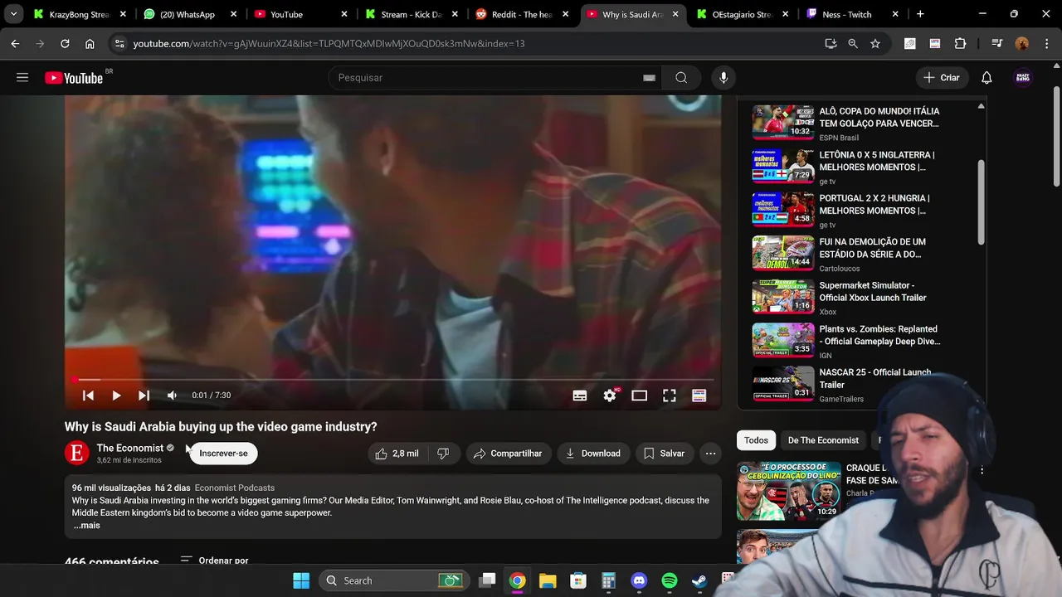Like the video with 2,8 mil likes
This screenshot has height=597, width=1062.
point(398,454)
